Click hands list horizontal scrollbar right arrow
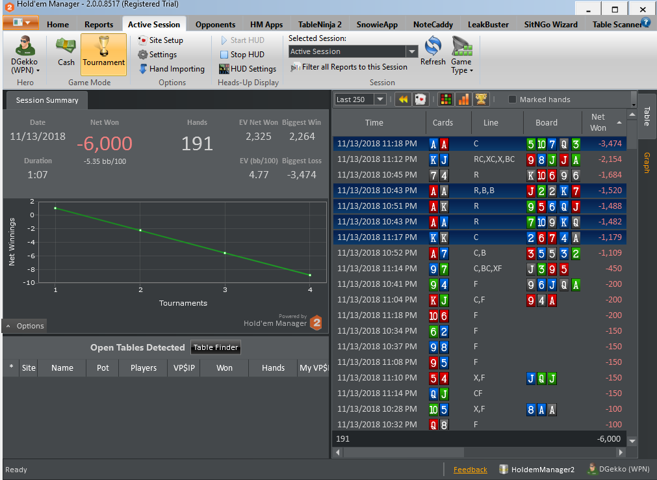The height and width of the screenshot is (480, 657). (x=621, y=452)
